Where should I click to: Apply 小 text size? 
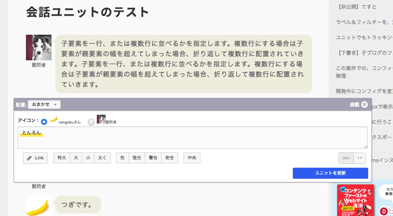[88, 158]
